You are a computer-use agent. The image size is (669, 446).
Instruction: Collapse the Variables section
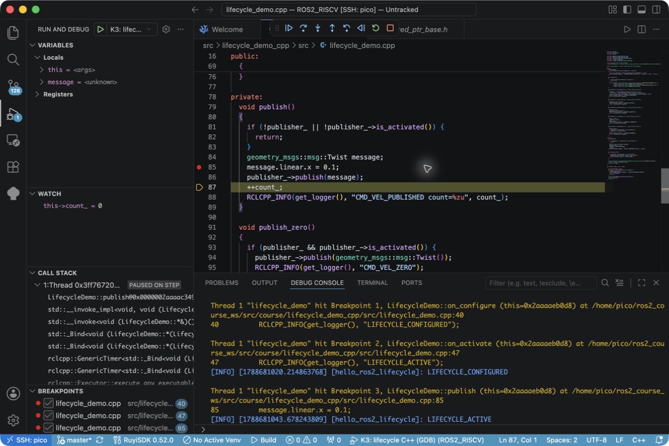coord(33,45)
